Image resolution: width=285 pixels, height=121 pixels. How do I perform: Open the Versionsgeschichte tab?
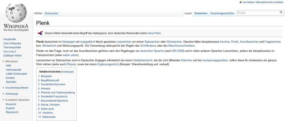[x=222, y=13]
